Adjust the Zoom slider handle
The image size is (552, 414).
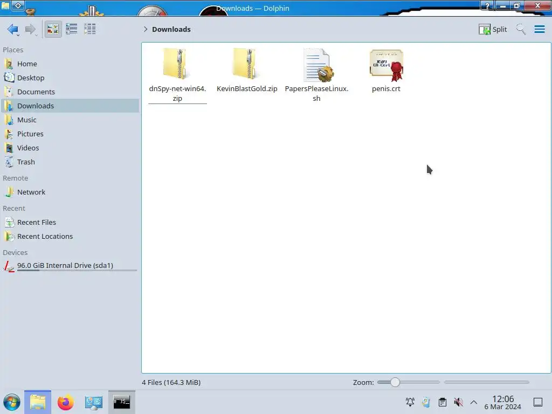click(x=395, y=382)
